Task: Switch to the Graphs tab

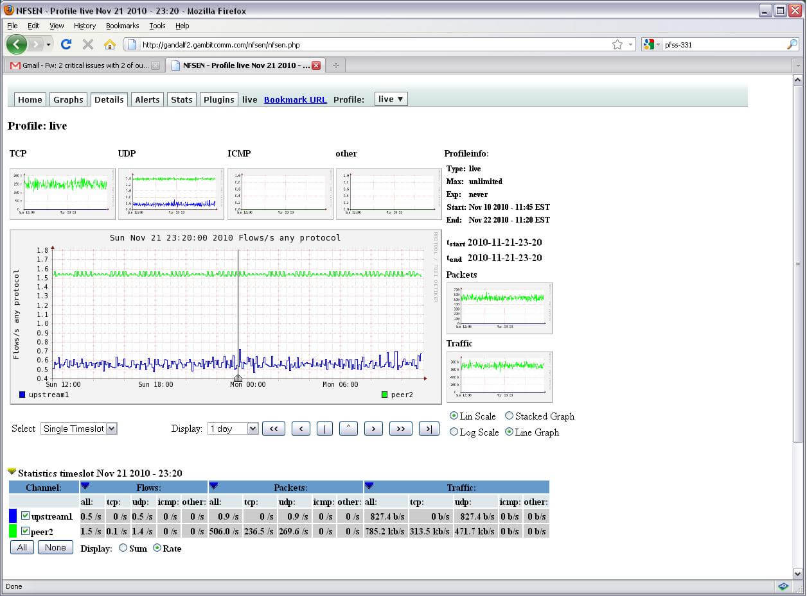Action: point(68,99)
